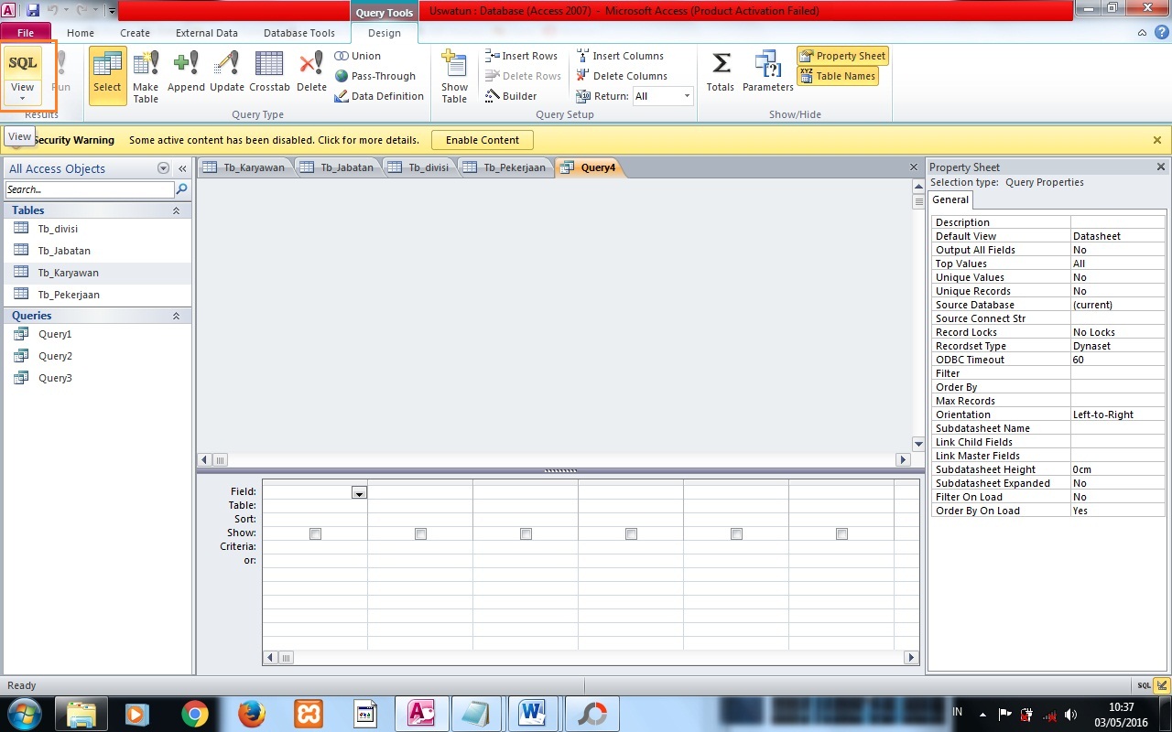Close the security warning bar
The width and height of the screenshot is (1172, 732).
1157,140
